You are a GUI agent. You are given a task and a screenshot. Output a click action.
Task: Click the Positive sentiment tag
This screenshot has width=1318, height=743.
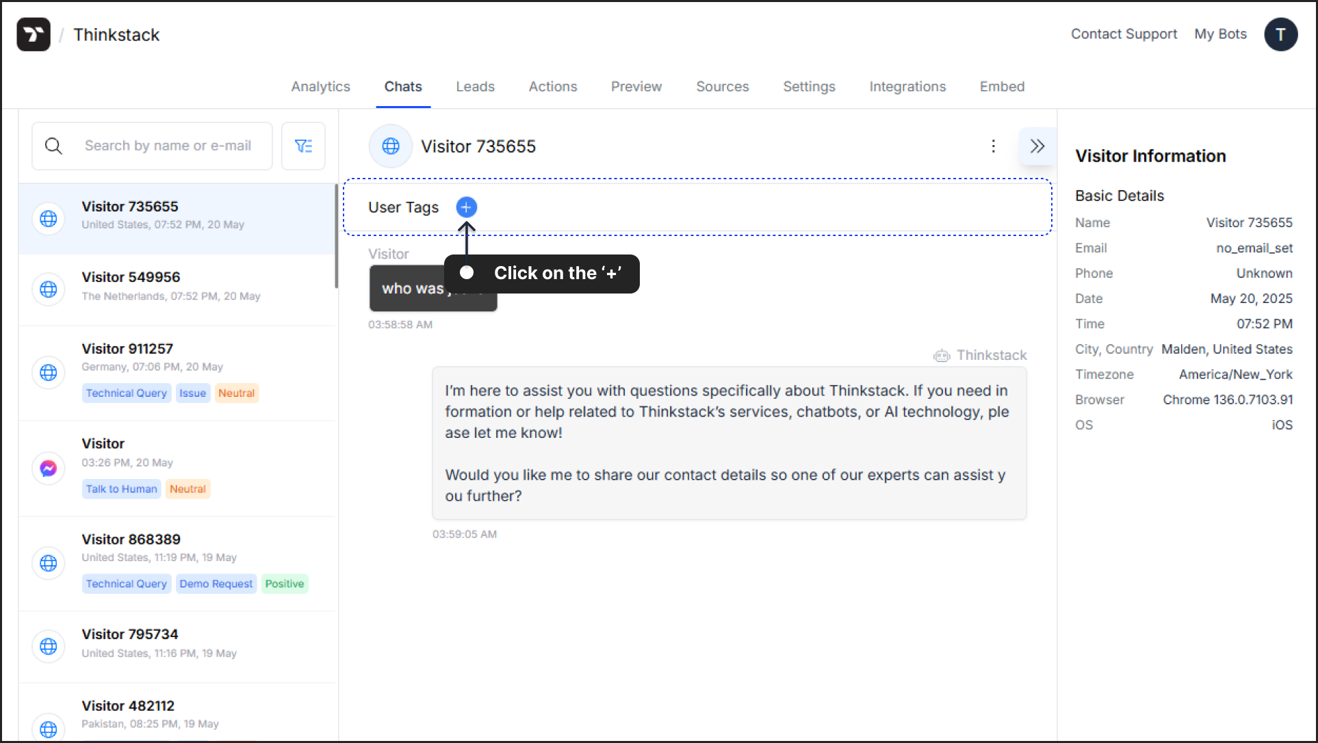[x=284, y=584]
